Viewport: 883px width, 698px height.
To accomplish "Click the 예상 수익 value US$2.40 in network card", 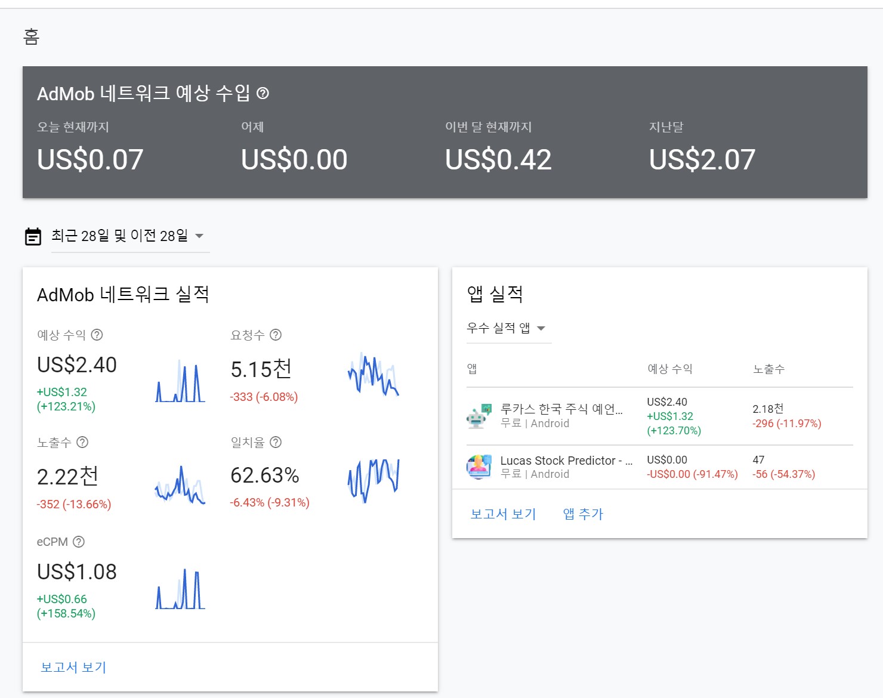I will (77, 365).
